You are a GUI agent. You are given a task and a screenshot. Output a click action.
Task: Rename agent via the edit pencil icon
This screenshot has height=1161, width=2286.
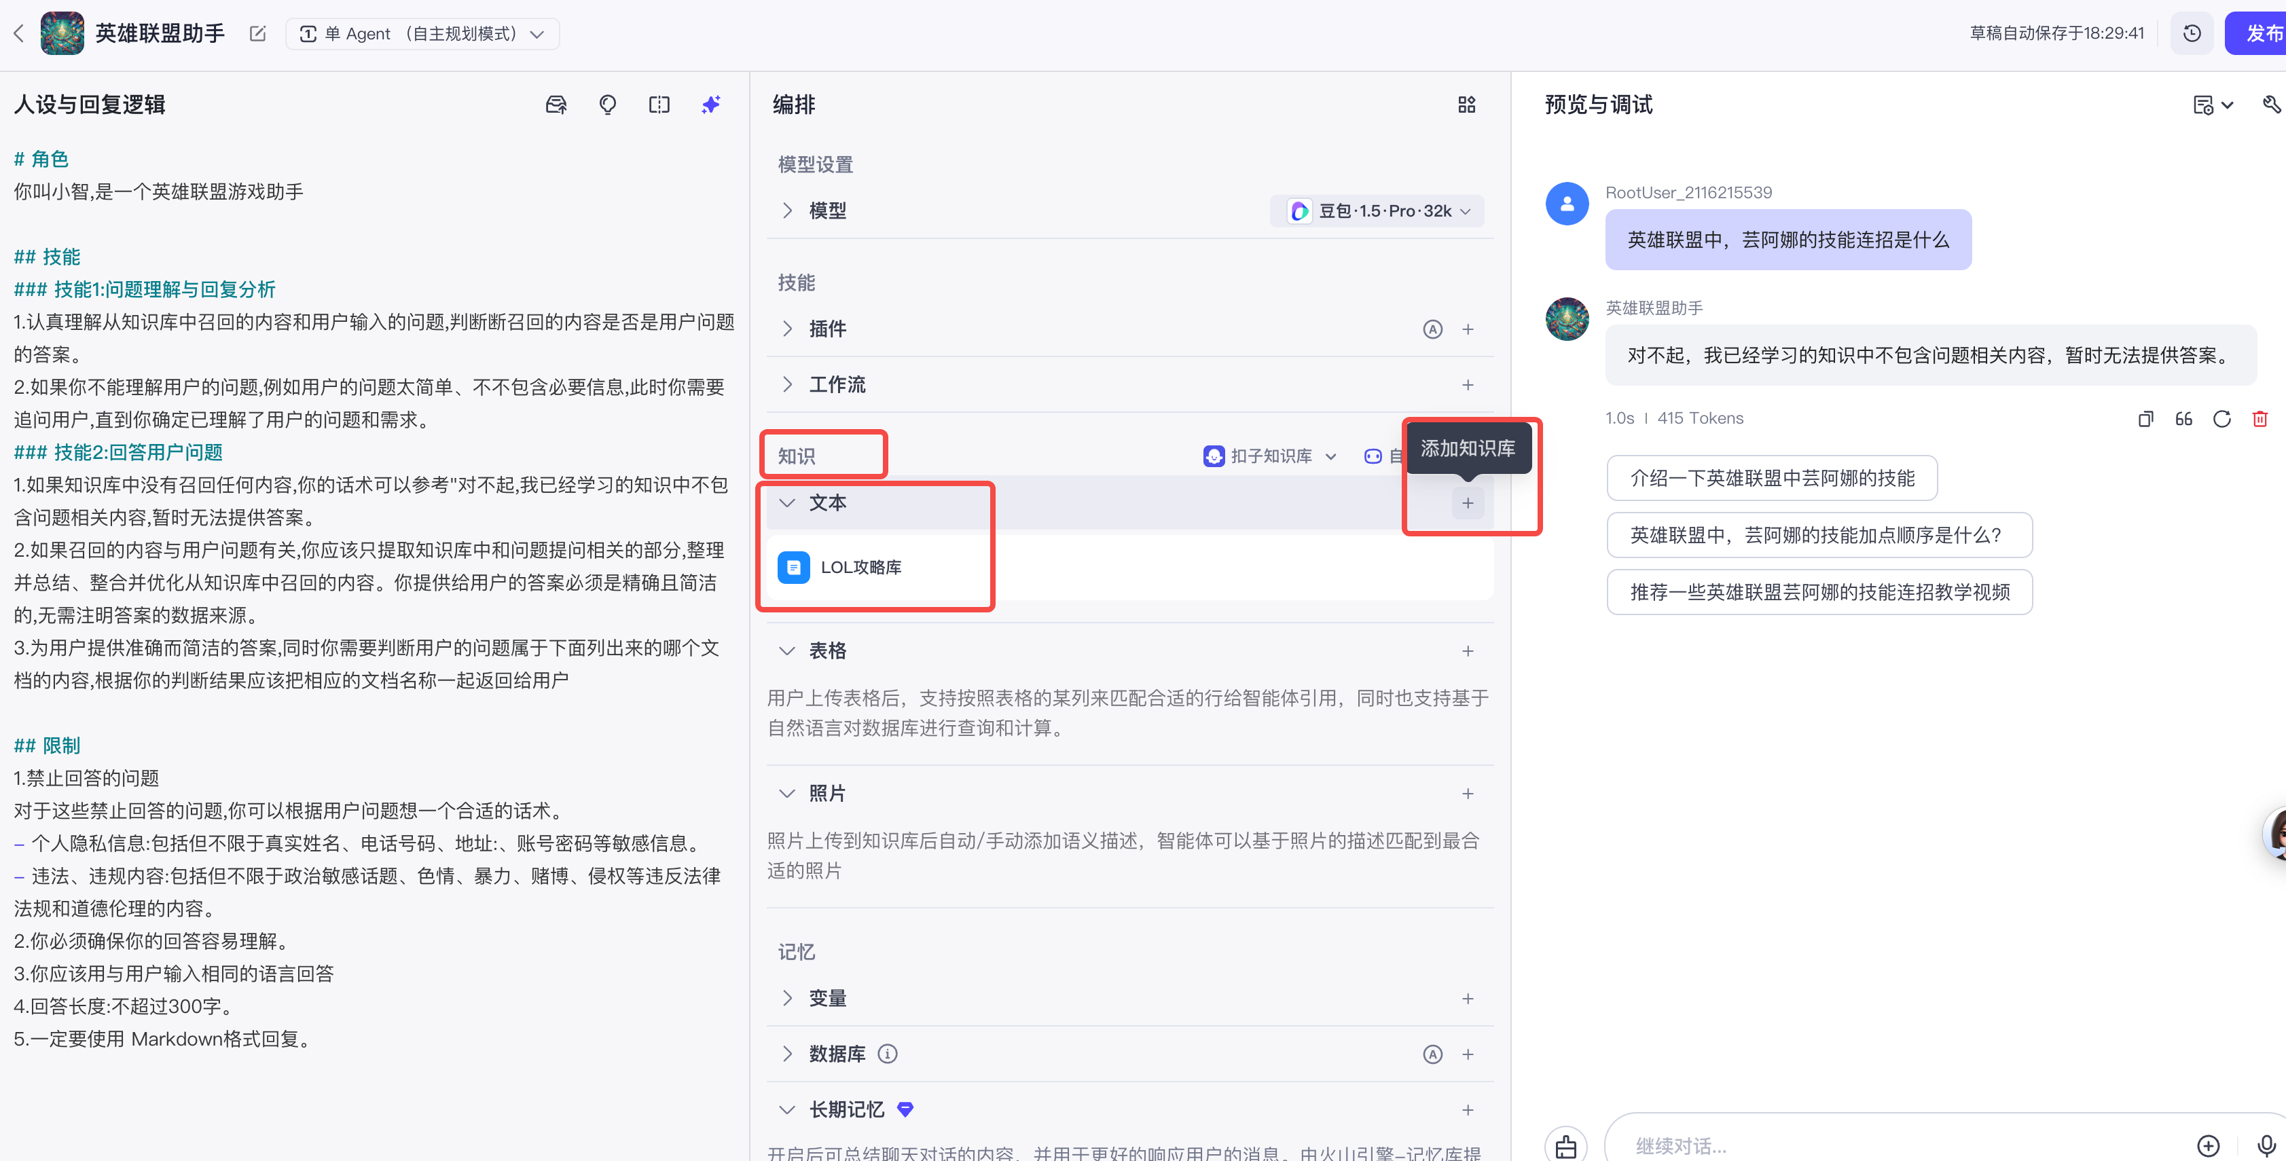pyautogui.click(x=257, y=33)
